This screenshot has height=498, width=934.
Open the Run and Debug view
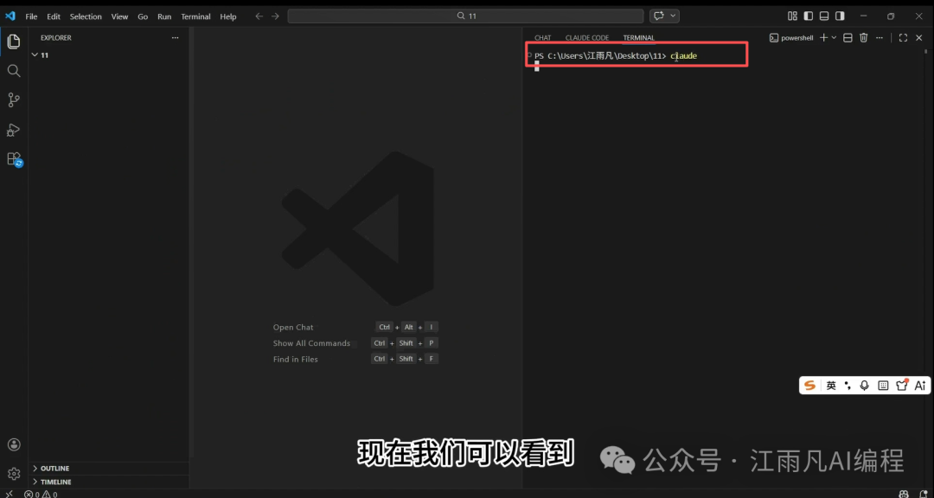(x=14, y=130)
